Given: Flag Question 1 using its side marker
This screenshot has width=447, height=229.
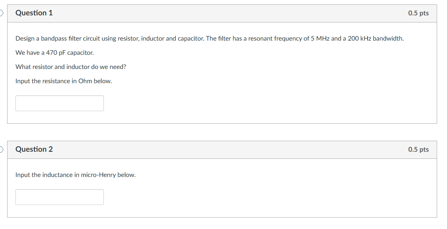Looking at the screenshot, I should pyautogui.click(x=1, y=13).
